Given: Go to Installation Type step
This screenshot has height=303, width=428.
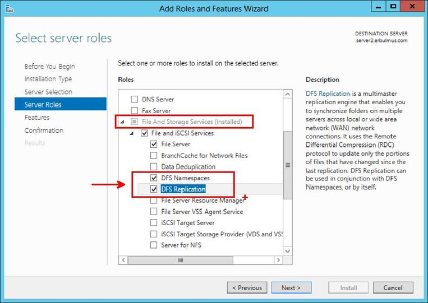Looking at the screenshot, I should [48, 79].
